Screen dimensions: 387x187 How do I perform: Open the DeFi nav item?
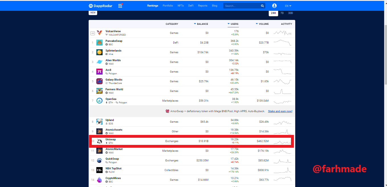tap(191, 6)
